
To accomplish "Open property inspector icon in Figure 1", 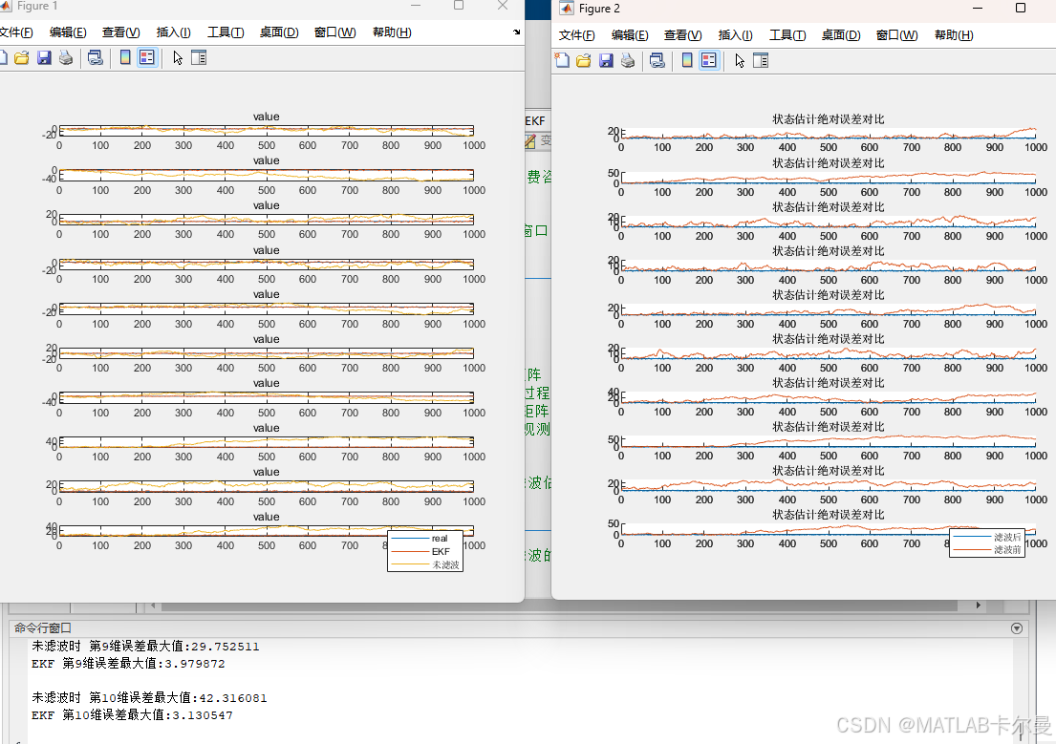I will tap(199, 58).
